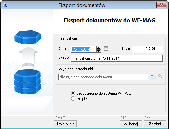Increase the date with the up spinner arrow
Screen dimensions: 169x129
click(98, 48)
